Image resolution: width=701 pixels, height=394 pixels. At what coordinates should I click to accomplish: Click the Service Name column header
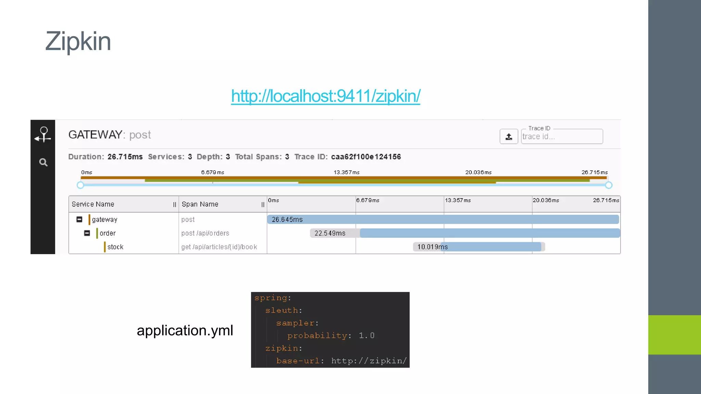click(x=93, y=204)
